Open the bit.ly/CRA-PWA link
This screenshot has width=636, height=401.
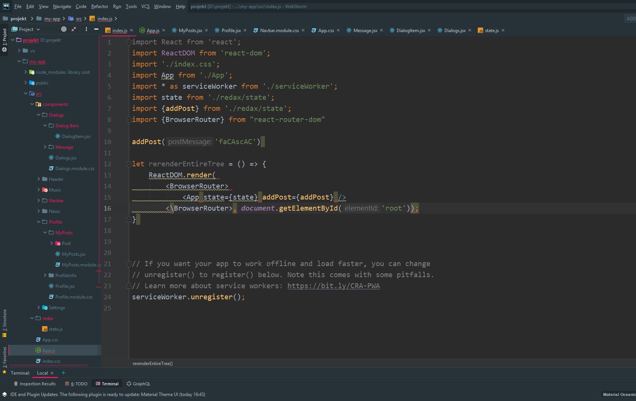coord(333,286)
